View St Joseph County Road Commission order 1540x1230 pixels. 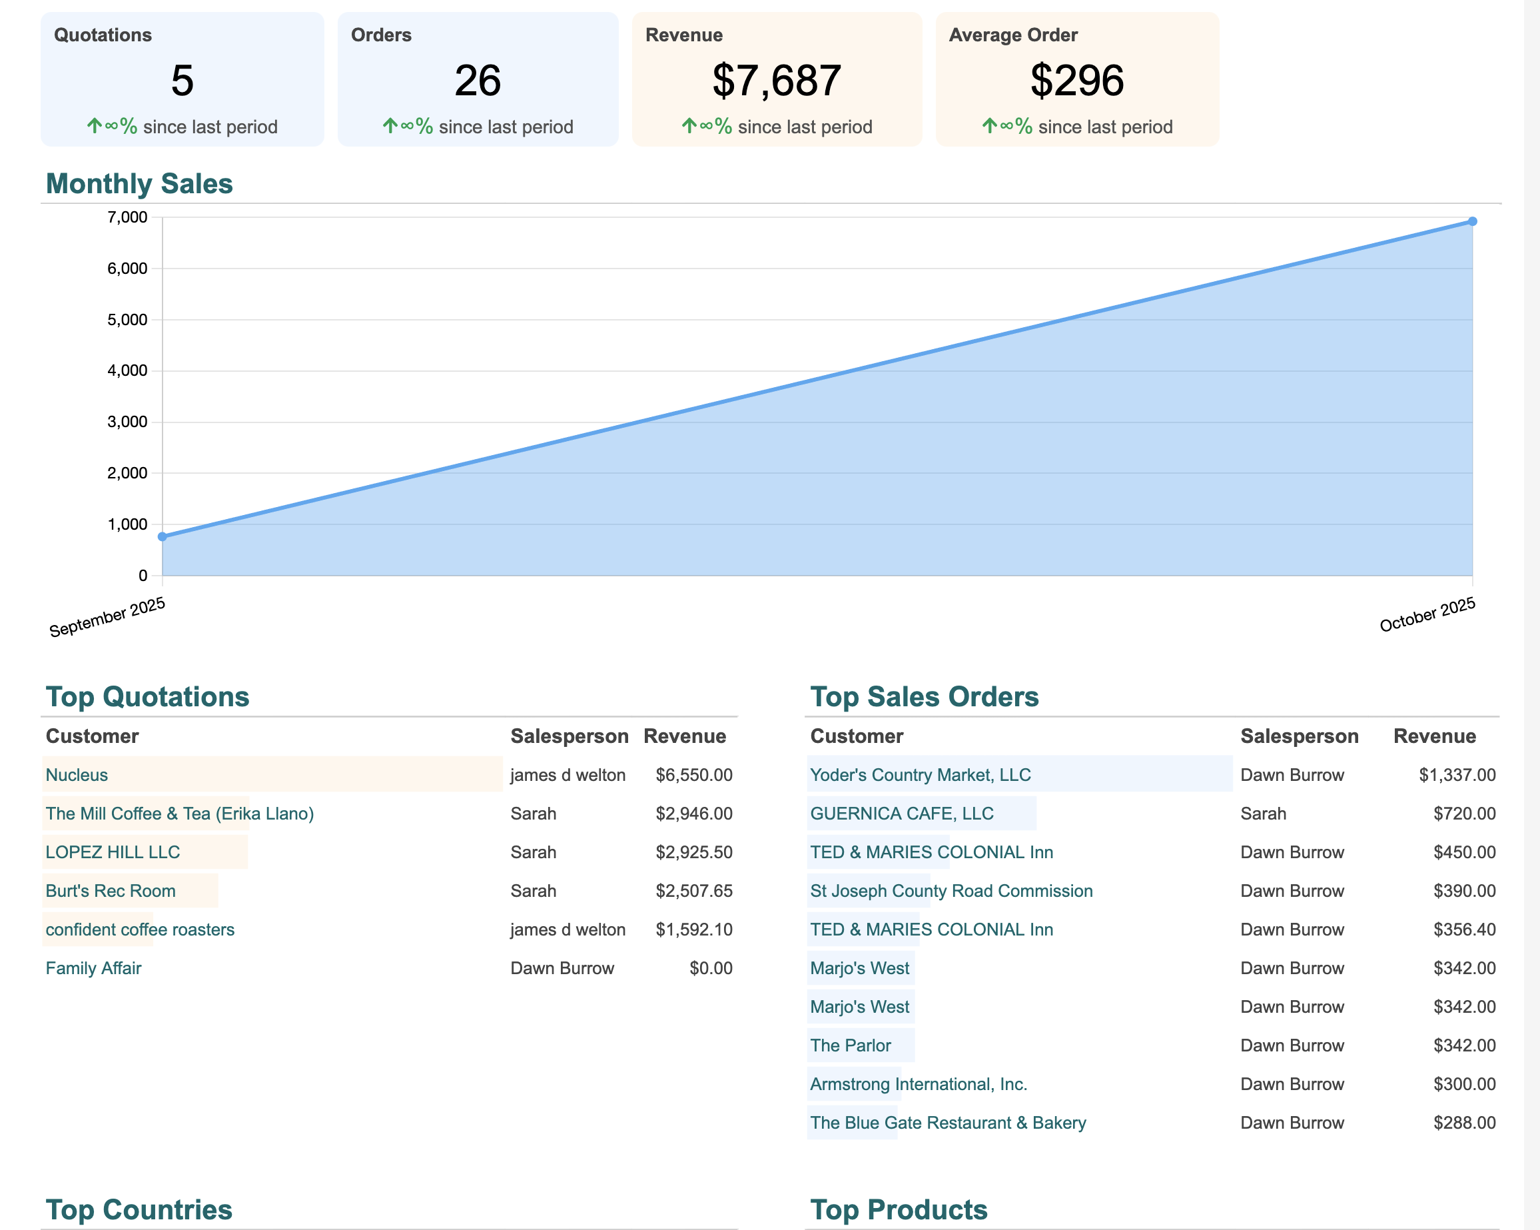point(951,890)
